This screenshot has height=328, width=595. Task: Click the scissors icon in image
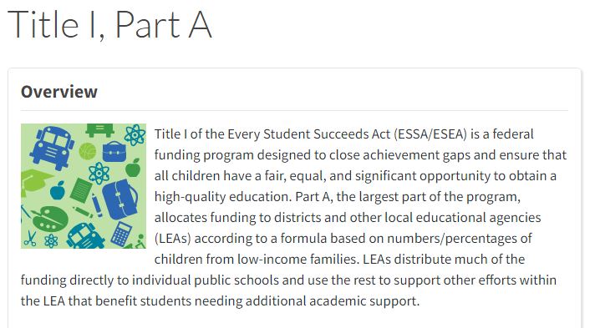pyautogui.click(x=30, y=238)
